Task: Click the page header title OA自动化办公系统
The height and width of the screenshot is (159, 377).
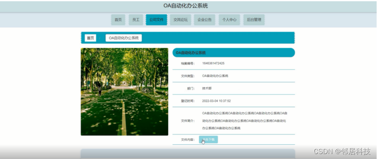Action: pos(186,6)
